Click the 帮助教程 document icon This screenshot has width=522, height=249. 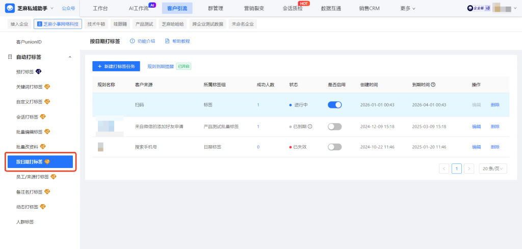pos(167,41)
